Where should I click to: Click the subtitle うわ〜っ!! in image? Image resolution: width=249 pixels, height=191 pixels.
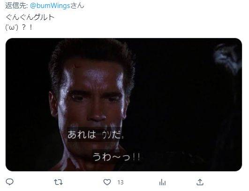[x=116, y=157]
